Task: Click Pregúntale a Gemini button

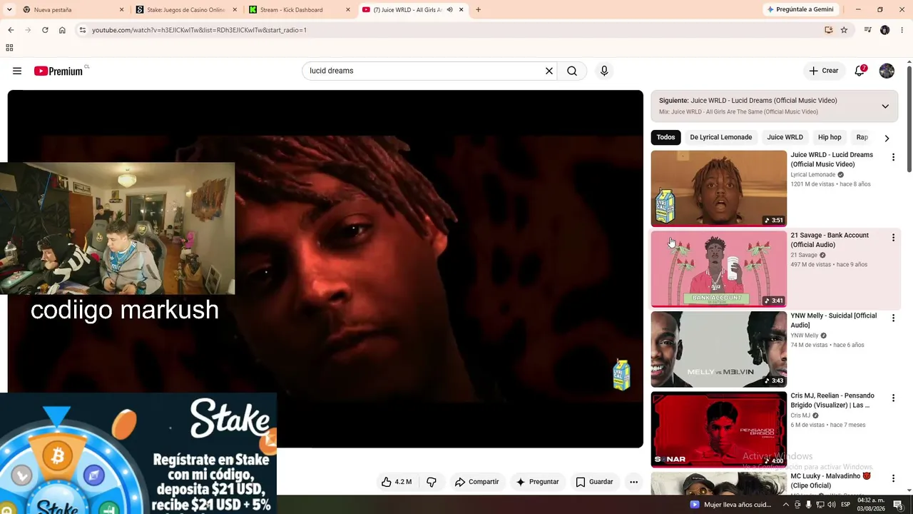Action: click(x=800, y=9)
